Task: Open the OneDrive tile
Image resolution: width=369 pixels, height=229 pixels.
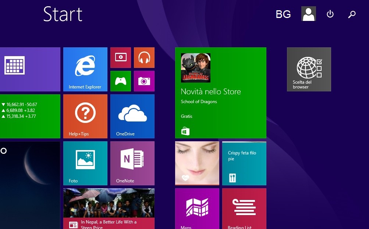Action: 132,116
